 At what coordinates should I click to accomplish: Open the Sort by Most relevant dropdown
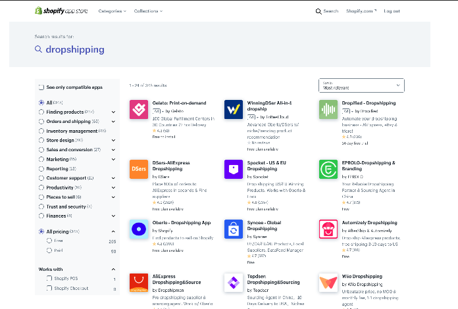(x=361, y=85)
